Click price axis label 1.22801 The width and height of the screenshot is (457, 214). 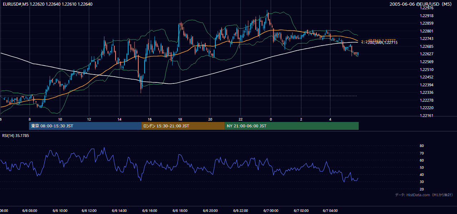click(426, 31)
